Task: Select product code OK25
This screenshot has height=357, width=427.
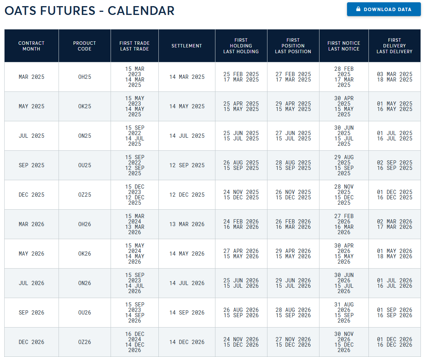Action: (x=85, y=106)
